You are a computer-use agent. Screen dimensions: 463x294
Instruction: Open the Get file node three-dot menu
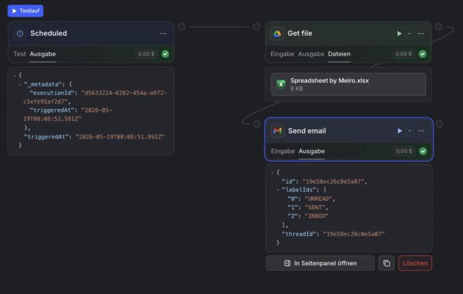[x=421, y=33]
